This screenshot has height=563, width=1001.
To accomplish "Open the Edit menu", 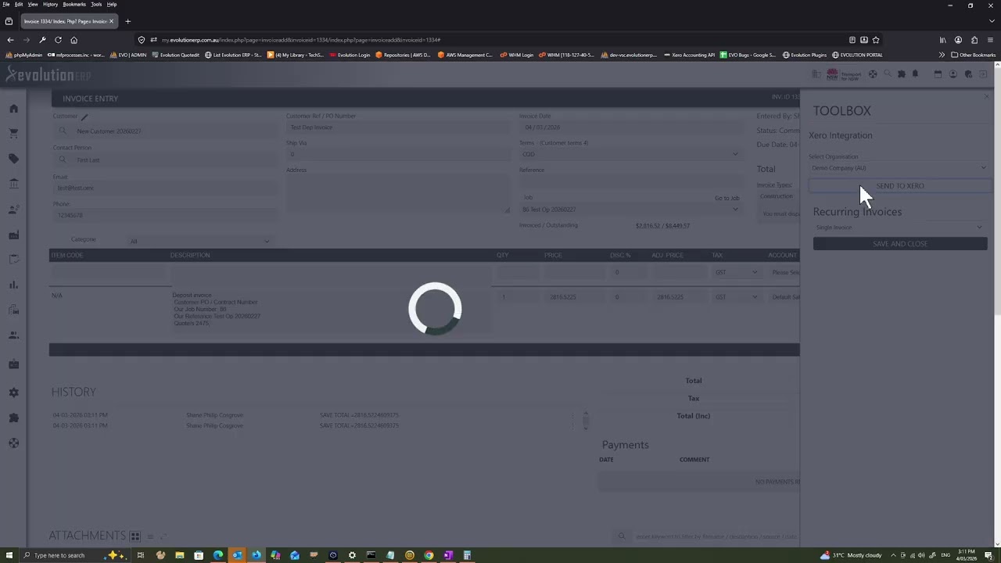I will coord(19,5).
